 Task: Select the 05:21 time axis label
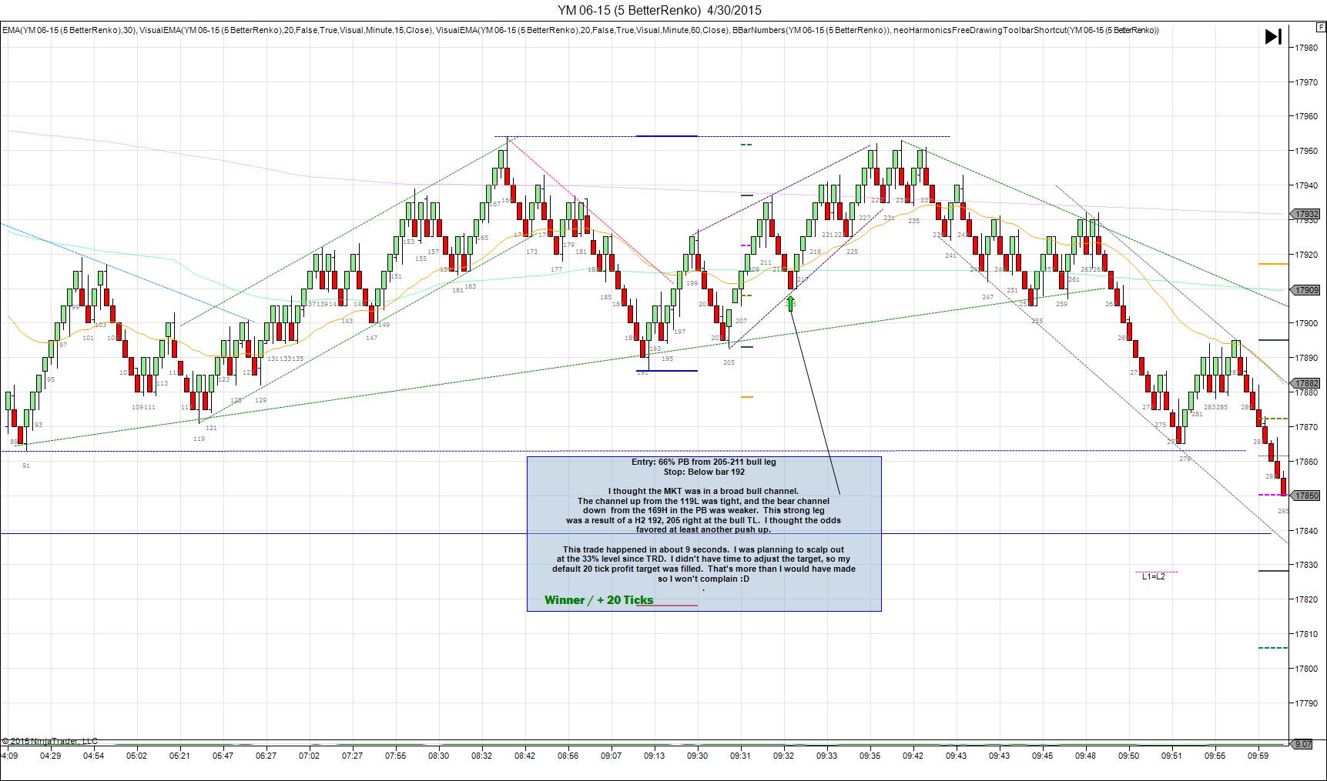pyautogui.click(x=180, y=756)
